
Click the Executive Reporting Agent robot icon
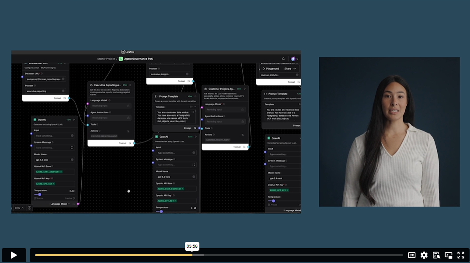click(91, 85)
